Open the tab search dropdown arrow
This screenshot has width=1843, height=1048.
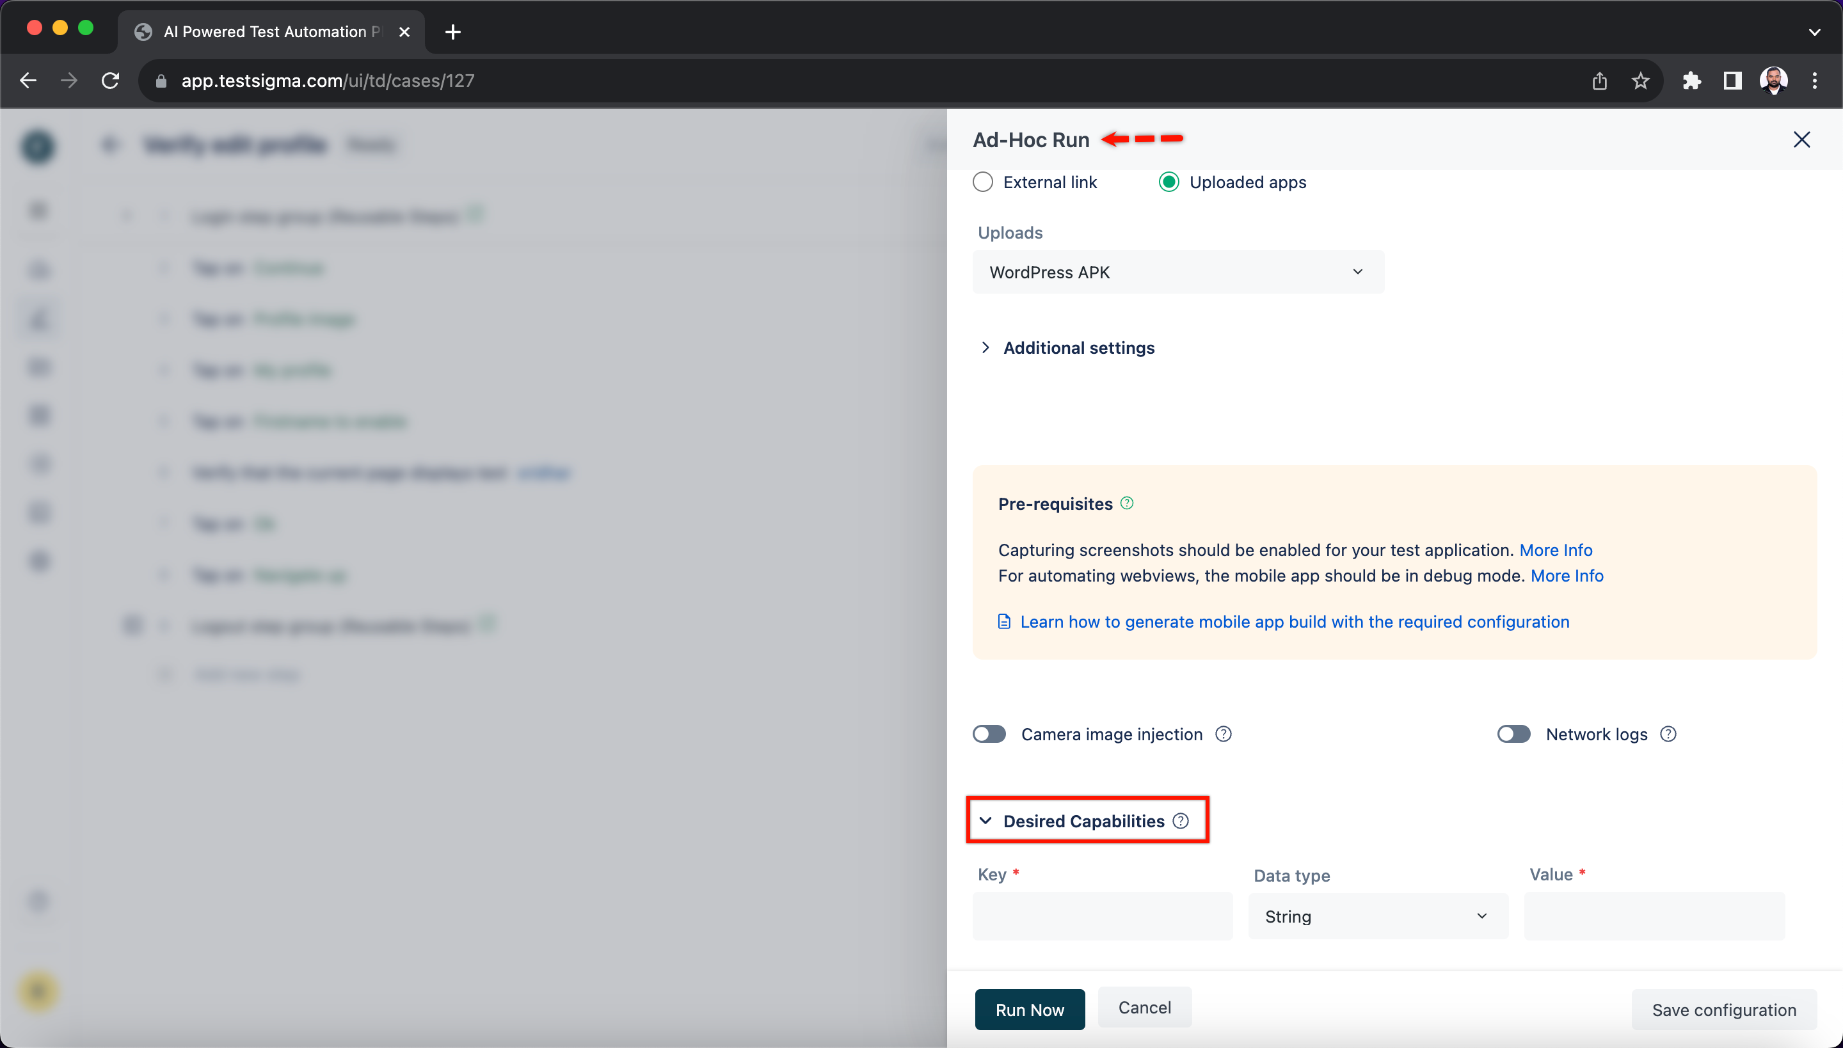pos(1814,32)
